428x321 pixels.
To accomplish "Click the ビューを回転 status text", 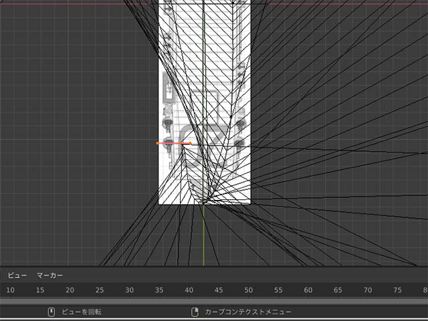I will click(x=82, y=312).
